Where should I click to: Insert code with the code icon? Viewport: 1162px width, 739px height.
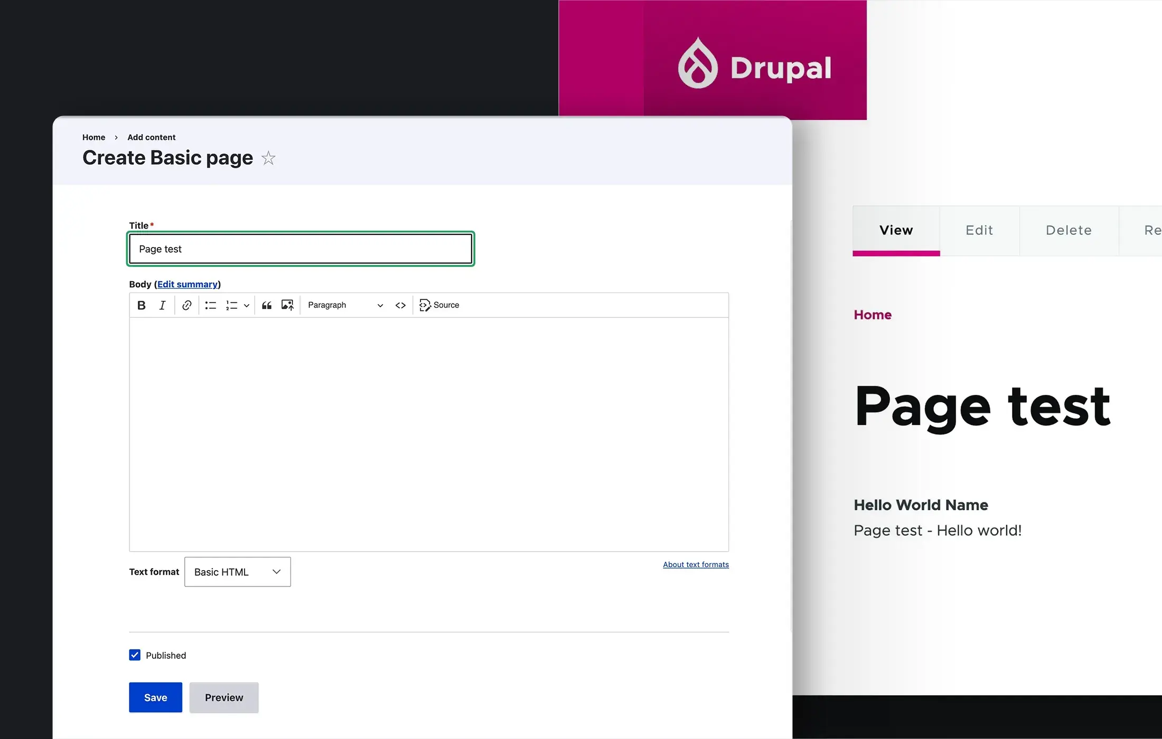point(400,305)
